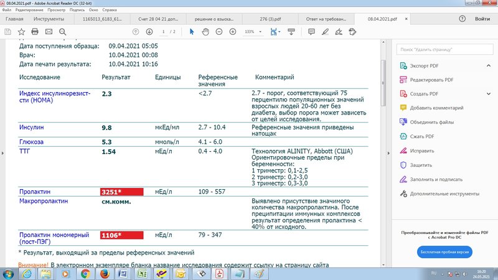Click Бесплатная пробная версия button
The width and height of the screenshot is (498, 280).
[444, 252]
